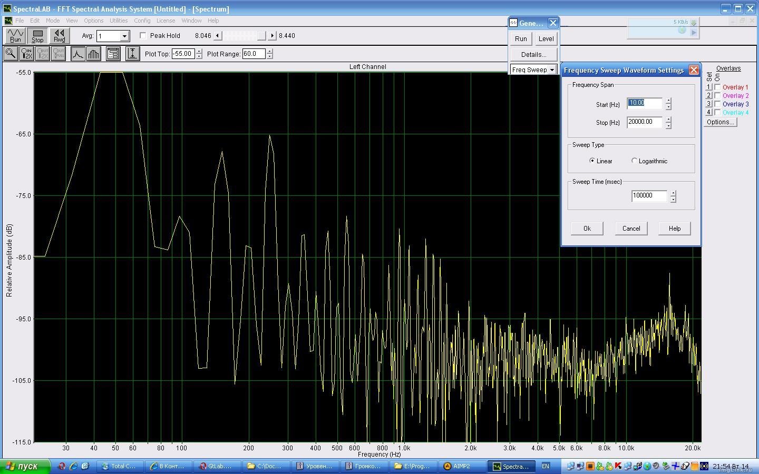The image size is (759, 474).
Task: Expand the Freq Sweep waveform dropdown
Action: (x=552, y=70)
